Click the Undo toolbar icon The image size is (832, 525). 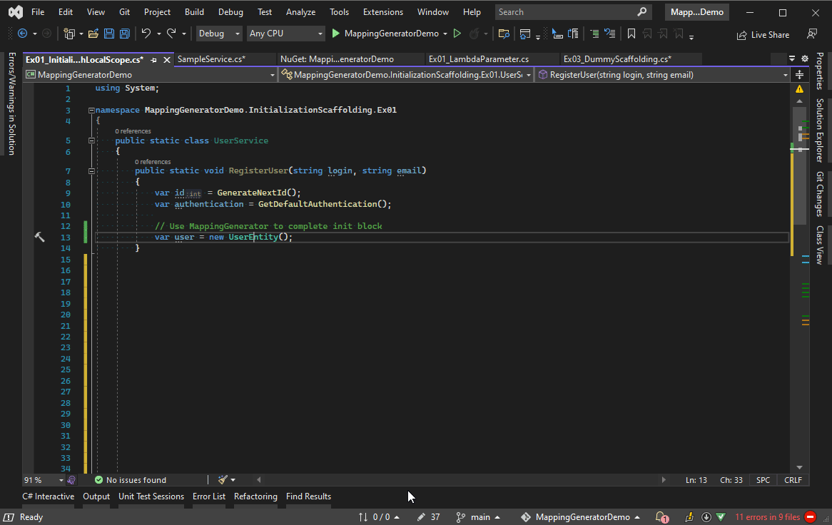click(146, 33)
